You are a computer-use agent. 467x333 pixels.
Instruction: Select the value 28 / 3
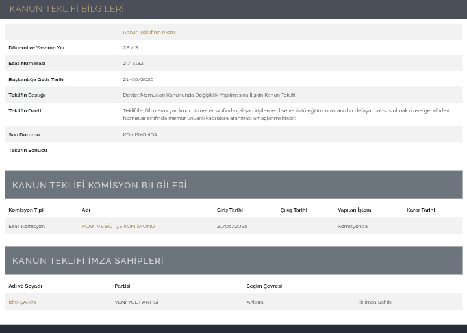(x=131, y=47)
